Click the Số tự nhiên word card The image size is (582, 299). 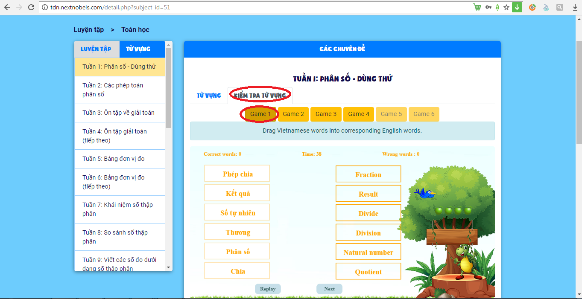coord(237,212)
